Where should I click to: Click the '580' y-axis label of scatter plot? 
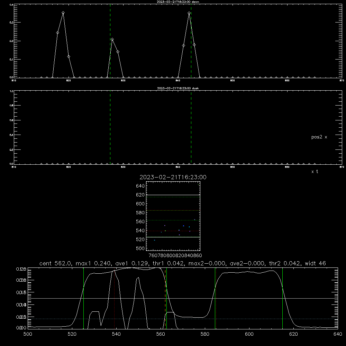pyautogui.click(x=140, y=213)
